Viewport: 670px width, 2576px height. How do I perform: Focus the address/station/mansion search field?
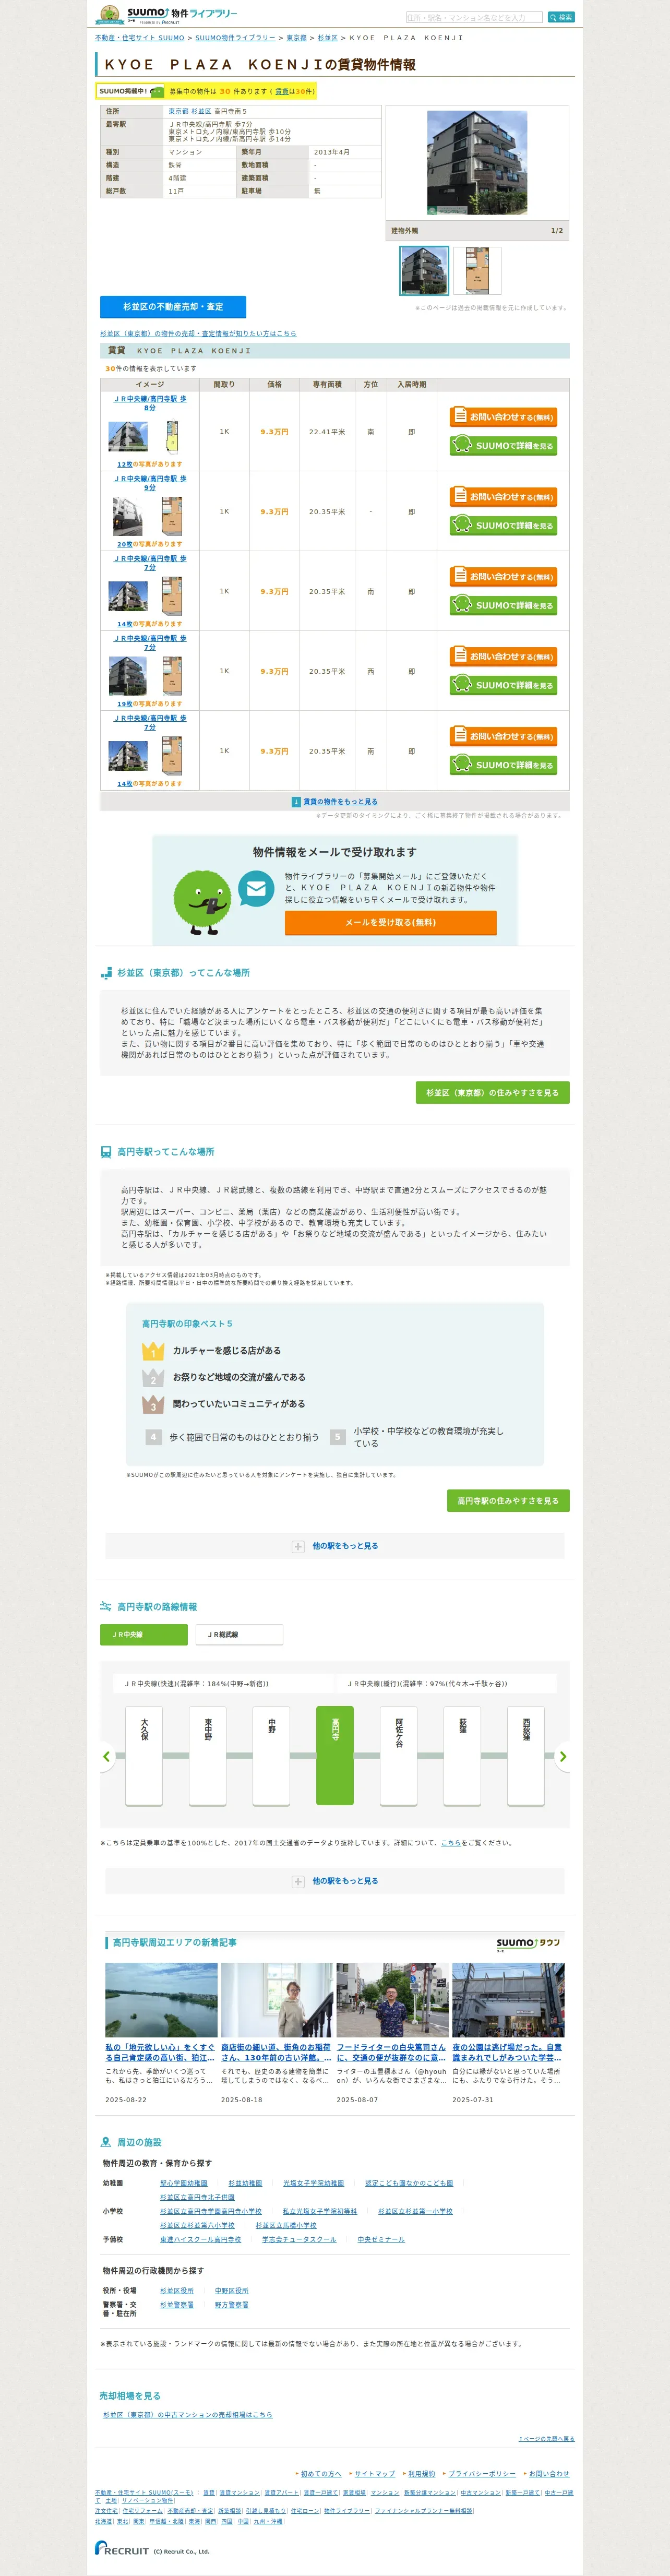click(x=474, y=17)
